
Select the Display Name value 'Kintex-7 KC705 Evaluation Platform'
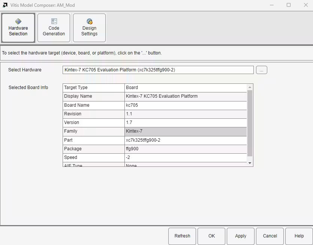(x=186, y=96)
